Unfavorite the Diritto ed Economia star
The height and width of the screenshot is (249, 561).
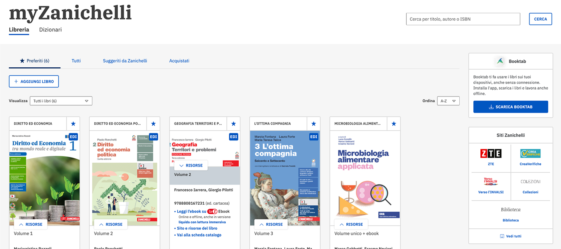pyautogui.click(x=73, y=124)
